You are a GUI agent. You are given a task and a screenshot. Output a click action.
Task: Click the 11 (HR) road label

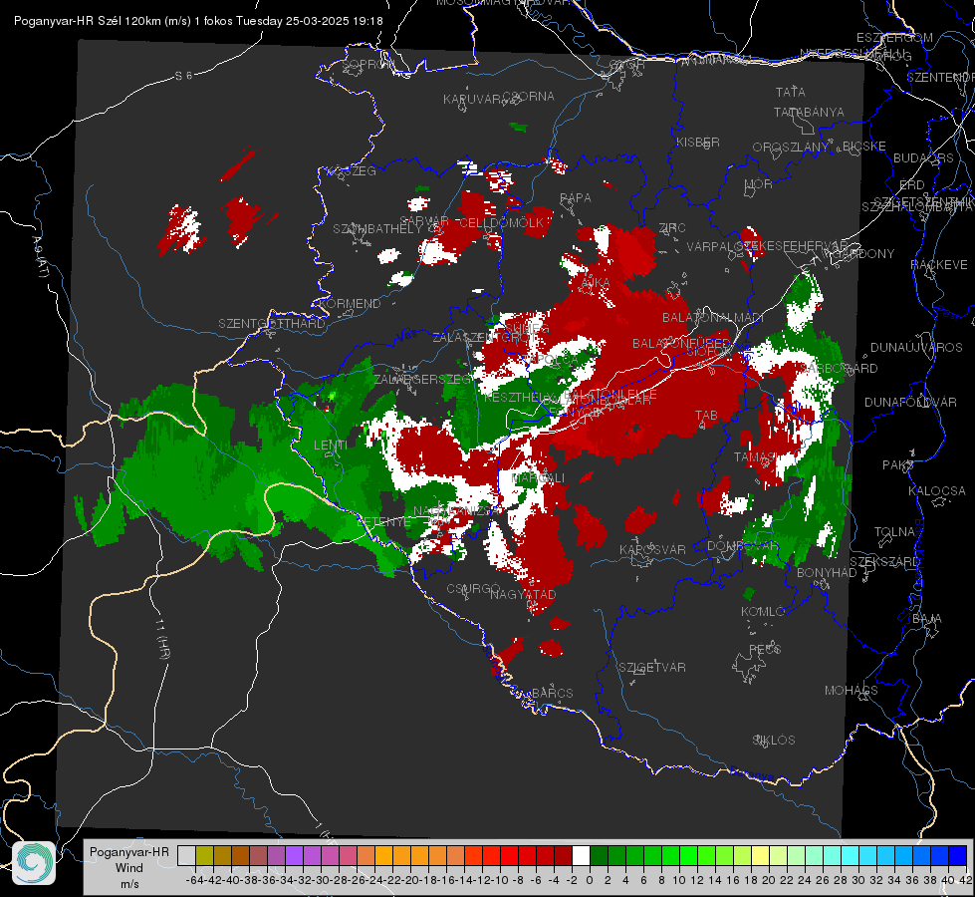pyautogui.click(x=162, y=638)
